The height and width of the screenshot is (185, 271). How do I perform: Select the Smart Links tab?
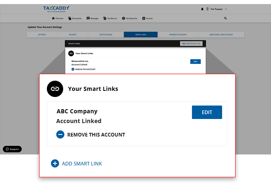(141, 35)
